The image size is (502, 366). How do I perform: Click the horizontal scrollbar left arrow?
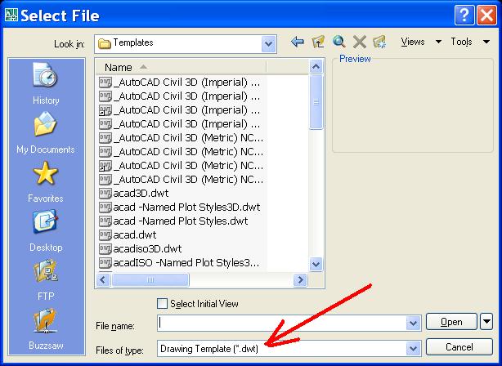tap(103, 280)
